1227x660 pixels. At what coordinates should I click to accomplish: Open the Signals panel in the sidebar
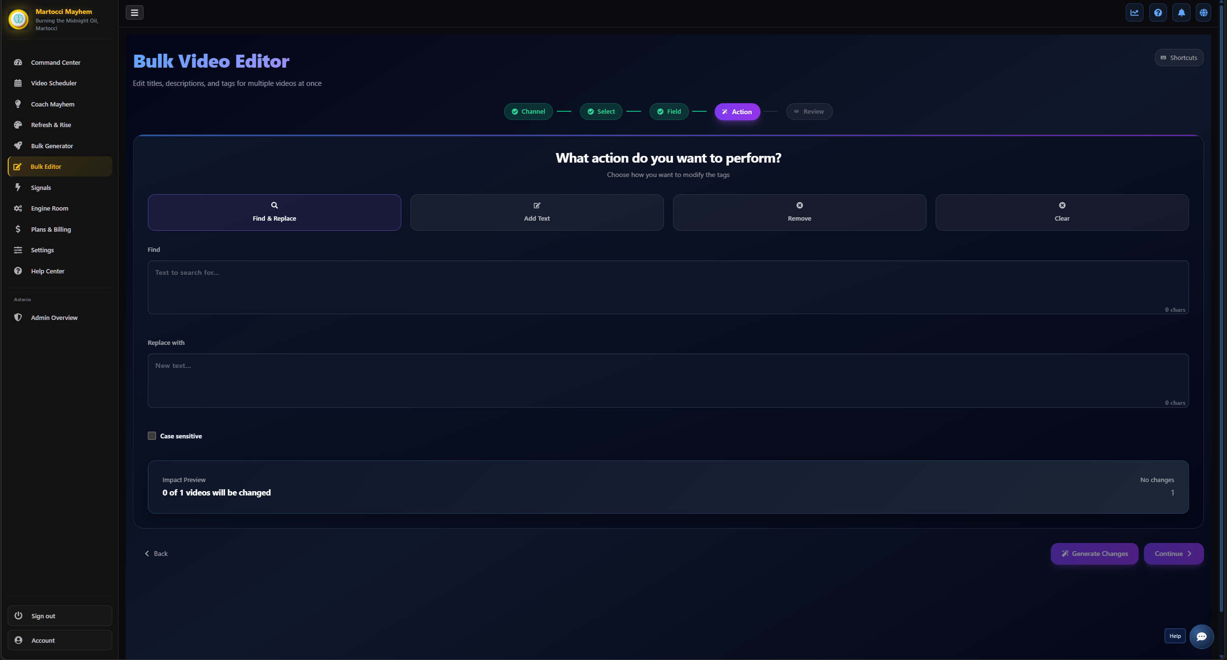coord(40,187)
